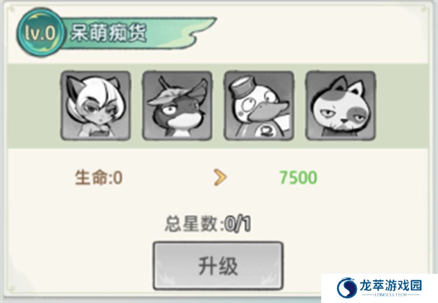Viewport: 438px width, 303px height.
Task: Click the white-haired fox girl portrait
Action: 96,105
